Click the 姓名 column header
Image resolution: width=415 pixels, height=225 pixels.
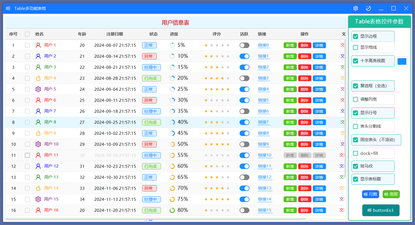click(x=39, y=34)
